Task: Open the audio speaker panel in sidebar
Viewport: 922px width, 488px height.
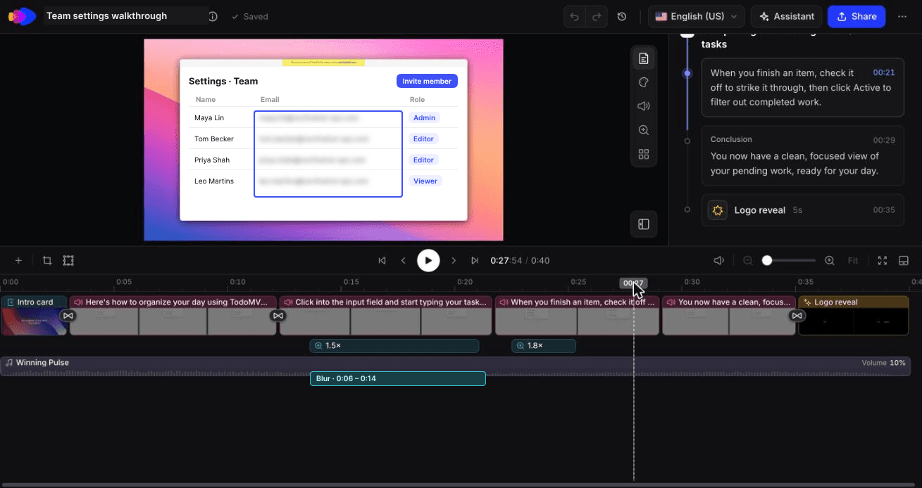Action: (643, 106)
